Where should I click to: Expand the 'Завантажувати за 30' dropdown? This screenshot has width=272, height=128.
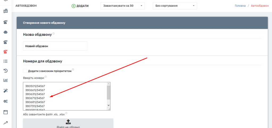[x=122, y=6]
